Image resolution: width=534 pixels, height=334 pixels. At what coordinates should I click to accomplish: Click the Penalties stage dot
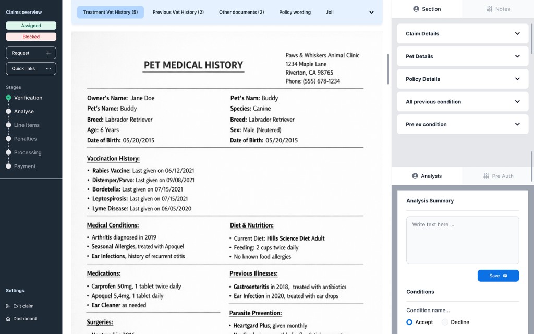pyautogui.click(x=8, y=139)
